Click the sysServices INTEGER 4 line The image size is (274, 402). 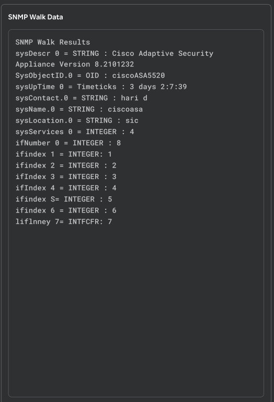(x=75, y=132)
